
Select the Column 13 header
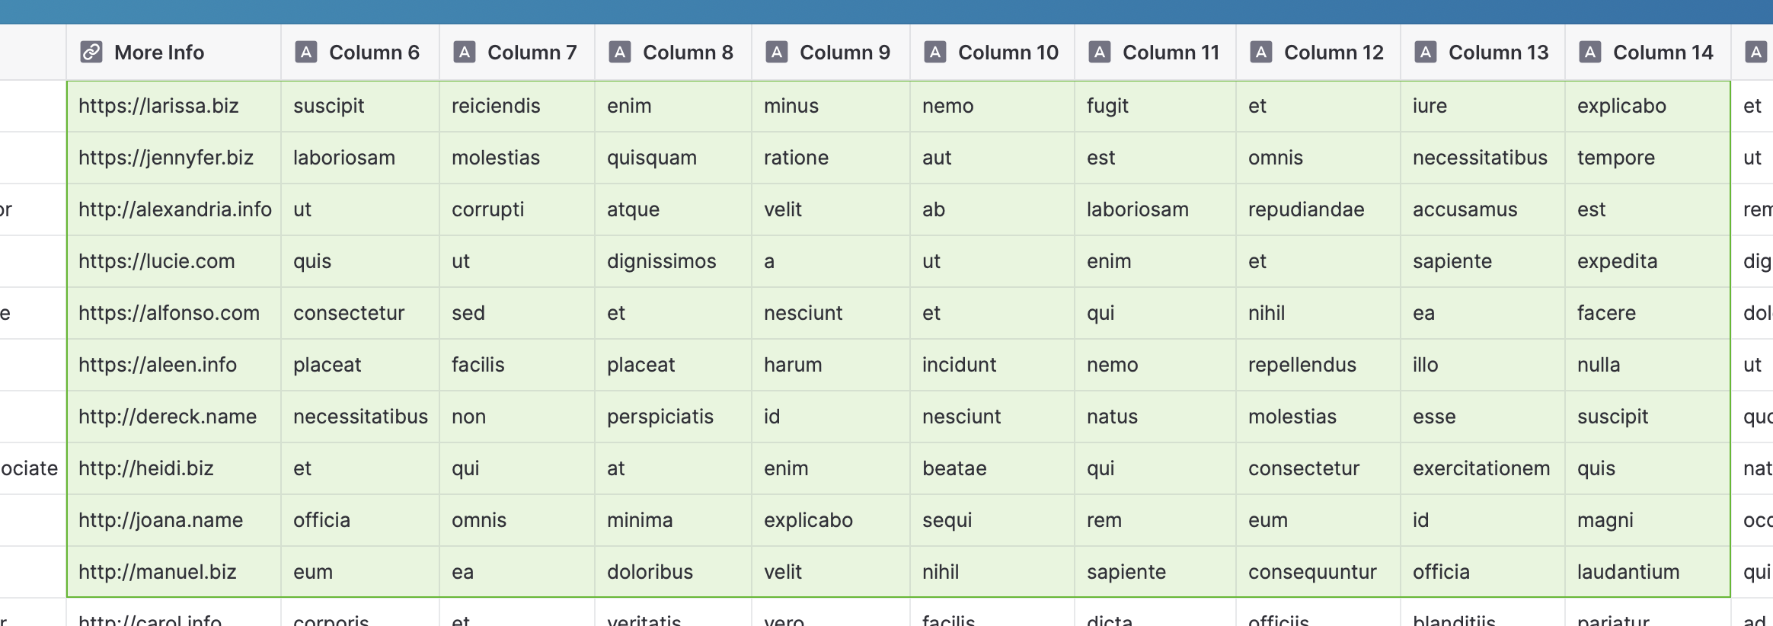pos(1483,52)
